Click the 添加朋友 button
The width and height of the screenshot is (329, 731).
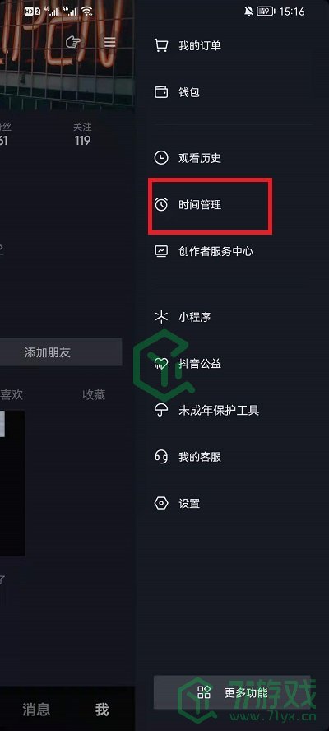(61, 352)
